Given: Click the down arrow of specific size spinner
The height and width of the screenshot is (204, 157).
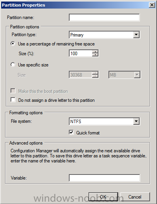Looking at the screenshot, I should coord(95,76).
